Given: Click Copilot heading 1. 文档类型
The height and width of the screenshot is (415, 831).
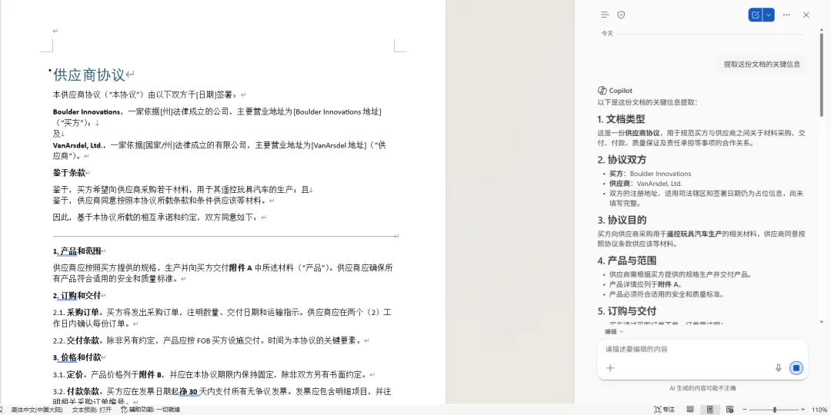Looking at the screenshot, I should click(x=621, y=120).
